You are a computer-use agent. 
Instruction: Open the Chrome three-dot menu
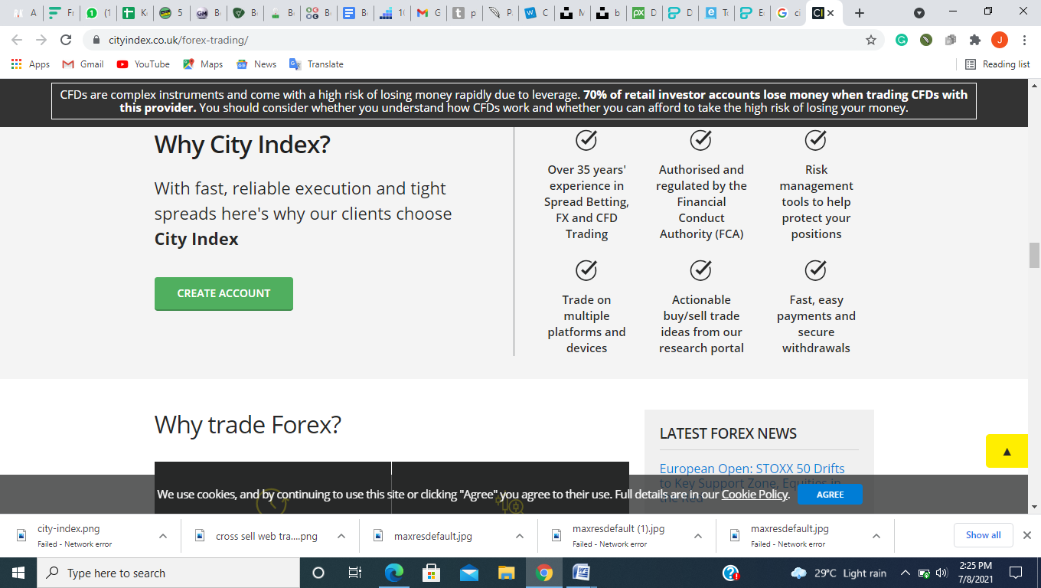[1024, 40]
